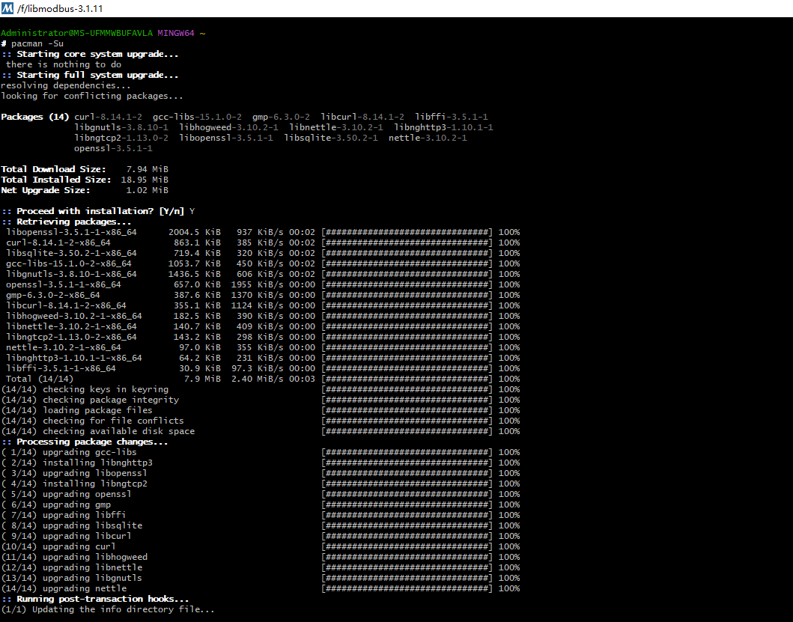Click the window title '/f/libmodbus-3.1.11'
This screenshot has height=622, width=793.
pos(60,8)
